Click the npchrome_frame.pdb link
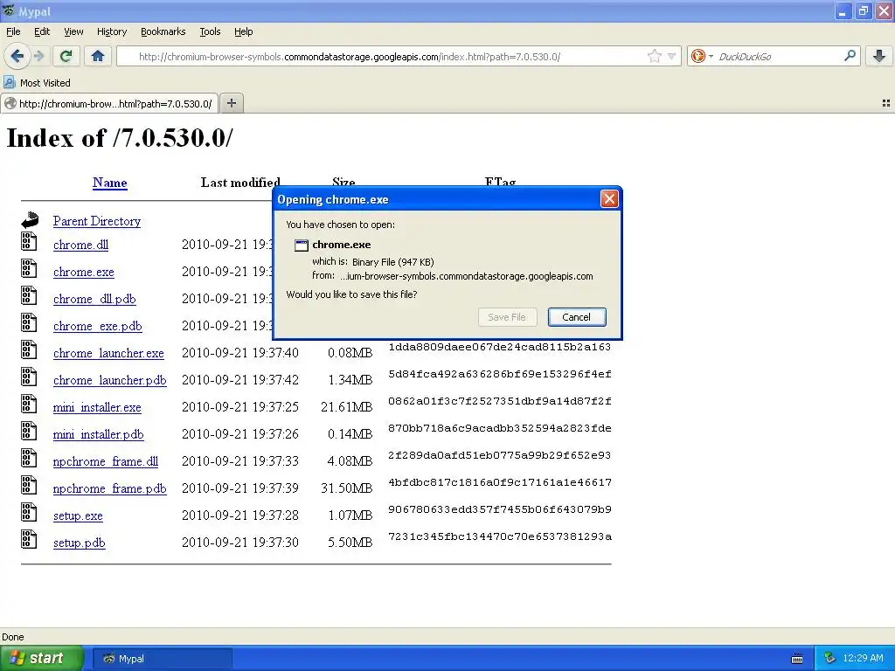This screenshot has height=671, width=895. (109, 488)
